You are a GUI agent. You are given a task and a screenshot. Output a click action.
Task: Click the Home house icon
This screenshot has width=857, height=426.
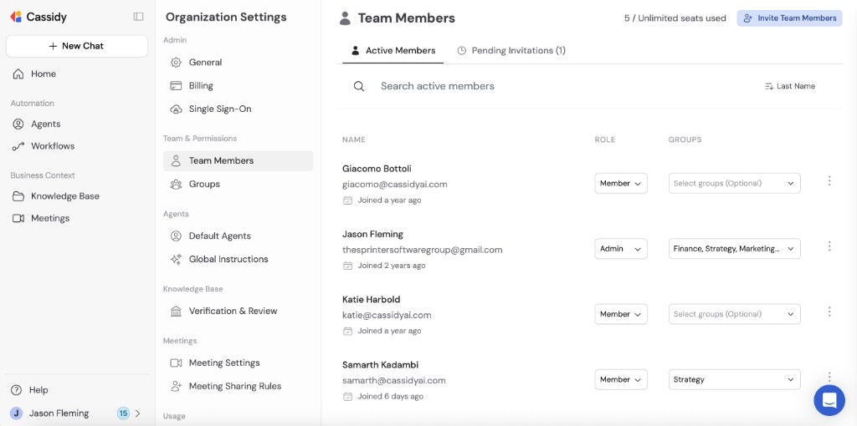(18, 74)
